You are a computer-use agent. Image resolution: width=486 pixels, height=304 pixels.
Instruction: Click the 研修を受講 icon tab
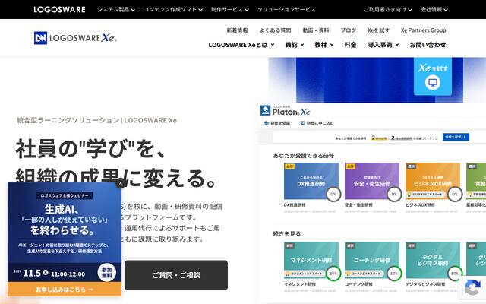click(277, 123)
